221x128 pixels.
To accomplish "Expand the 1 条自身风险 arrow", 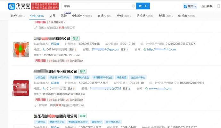I will 64,22.
